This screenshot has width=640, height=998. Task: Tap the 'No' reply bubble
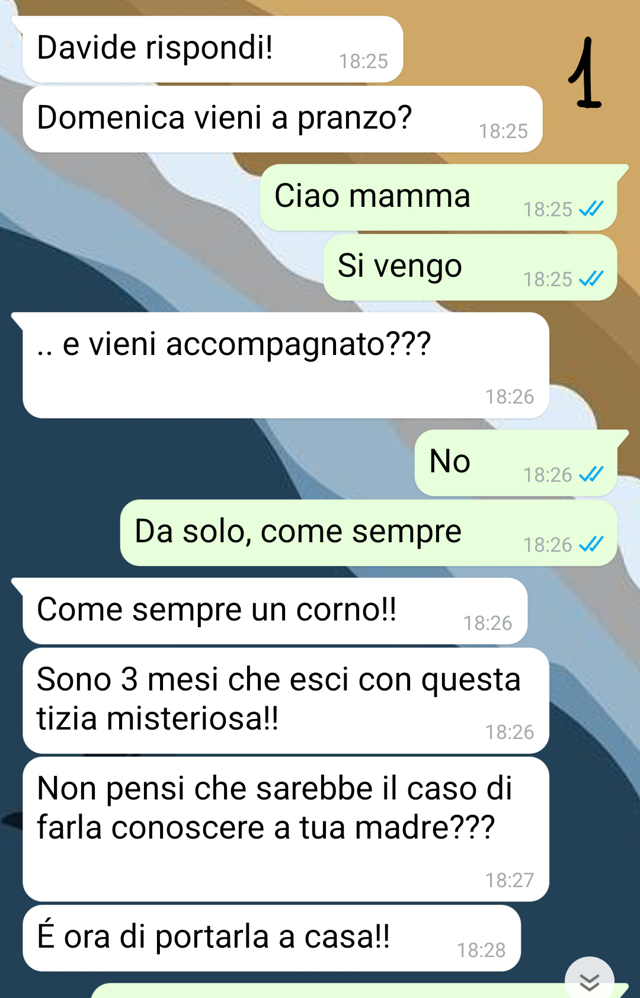tap(516, 463)
